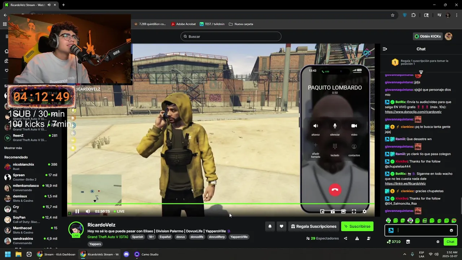Click the notification bell for RicardoVelz

(x=270, y=226)
